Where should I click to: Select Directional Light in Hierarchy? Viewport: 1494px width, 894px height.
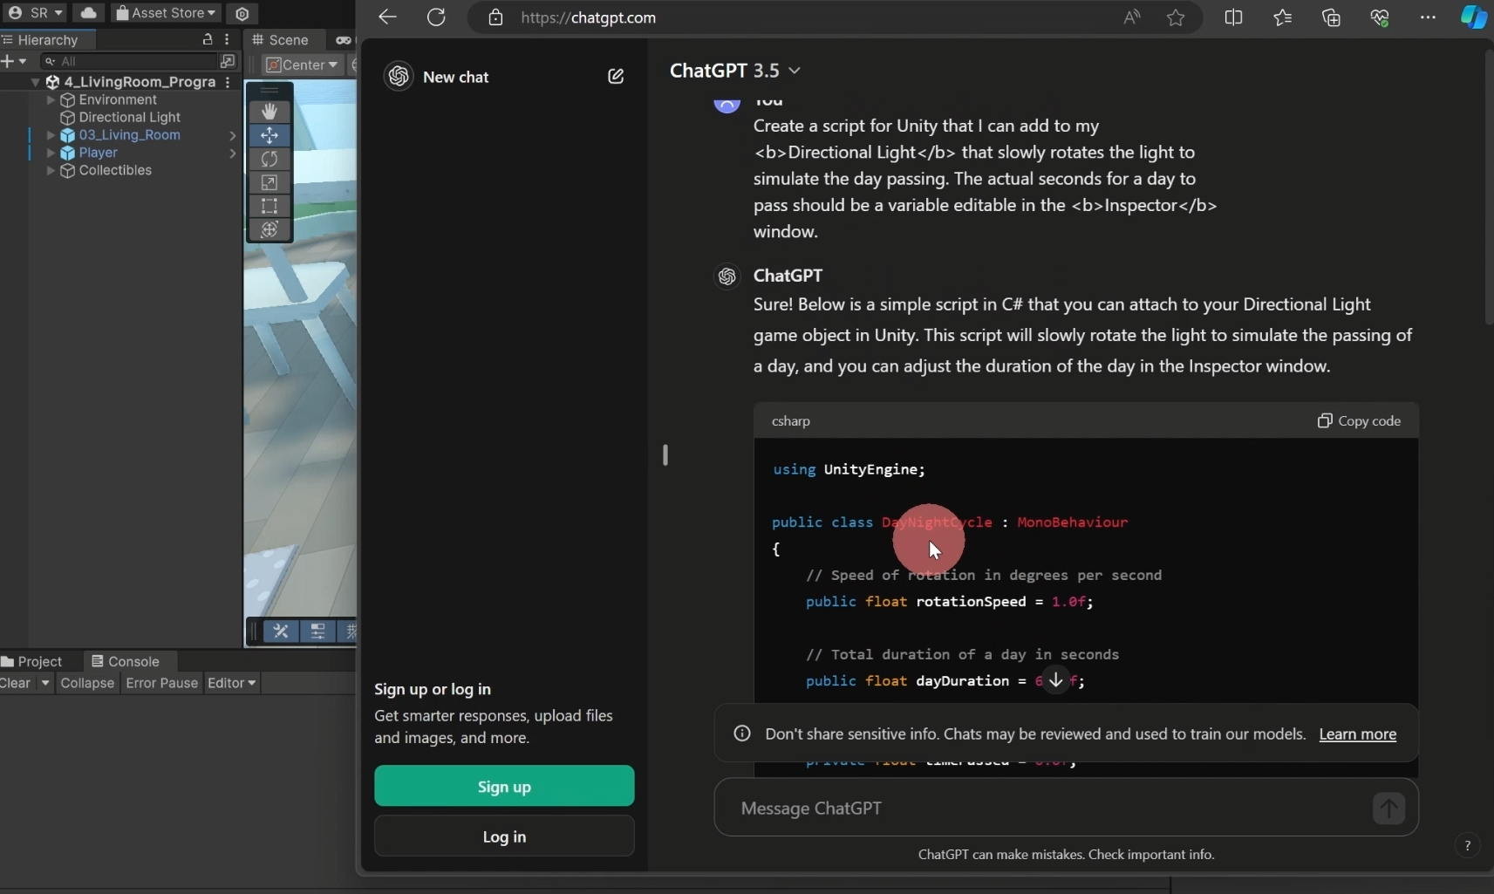click(x=130, y=118)
